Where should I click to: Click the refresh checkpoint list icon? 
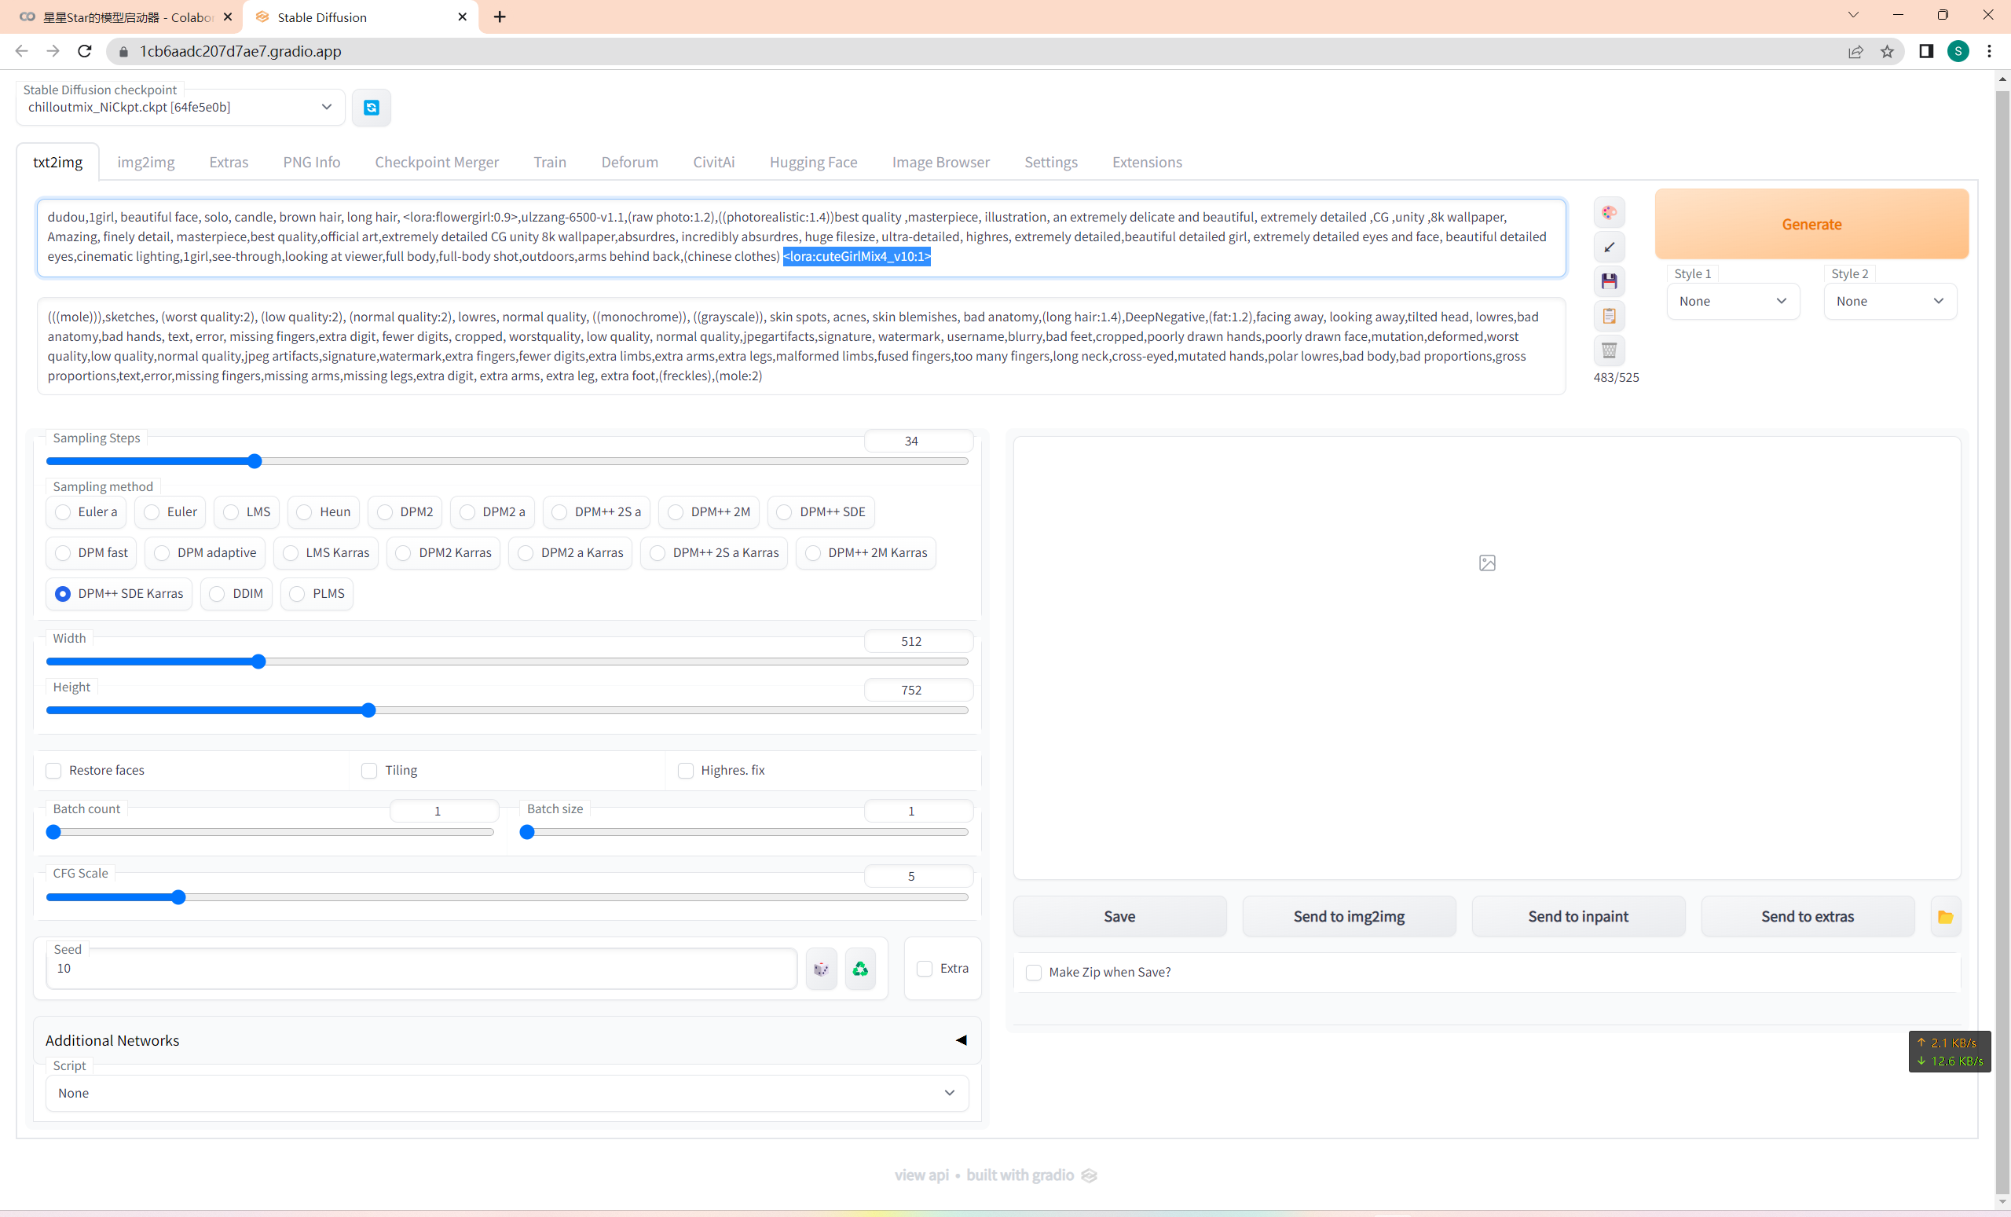pos(372,108)
